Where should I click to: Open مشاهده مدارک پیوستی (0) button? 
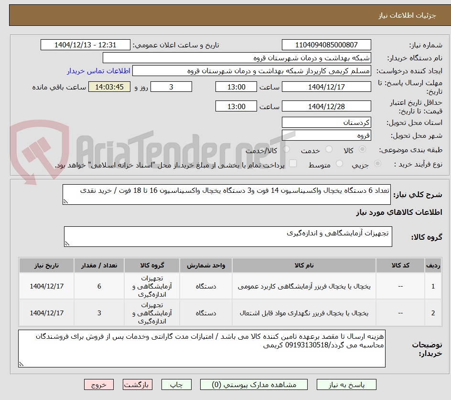tap(254, 384)
